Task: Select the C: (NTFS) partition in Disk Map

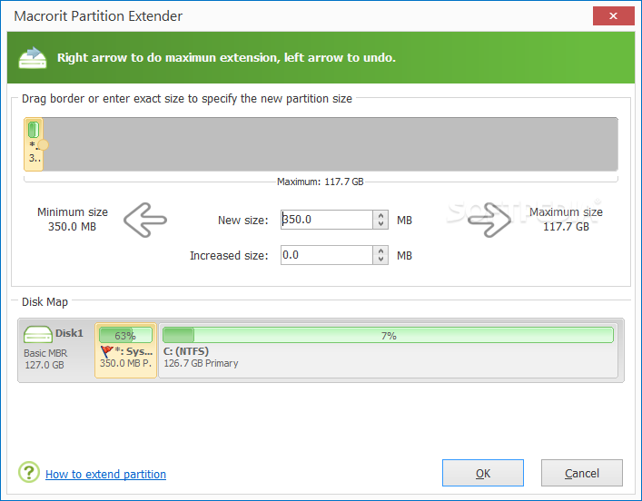Action: point(388,350)
